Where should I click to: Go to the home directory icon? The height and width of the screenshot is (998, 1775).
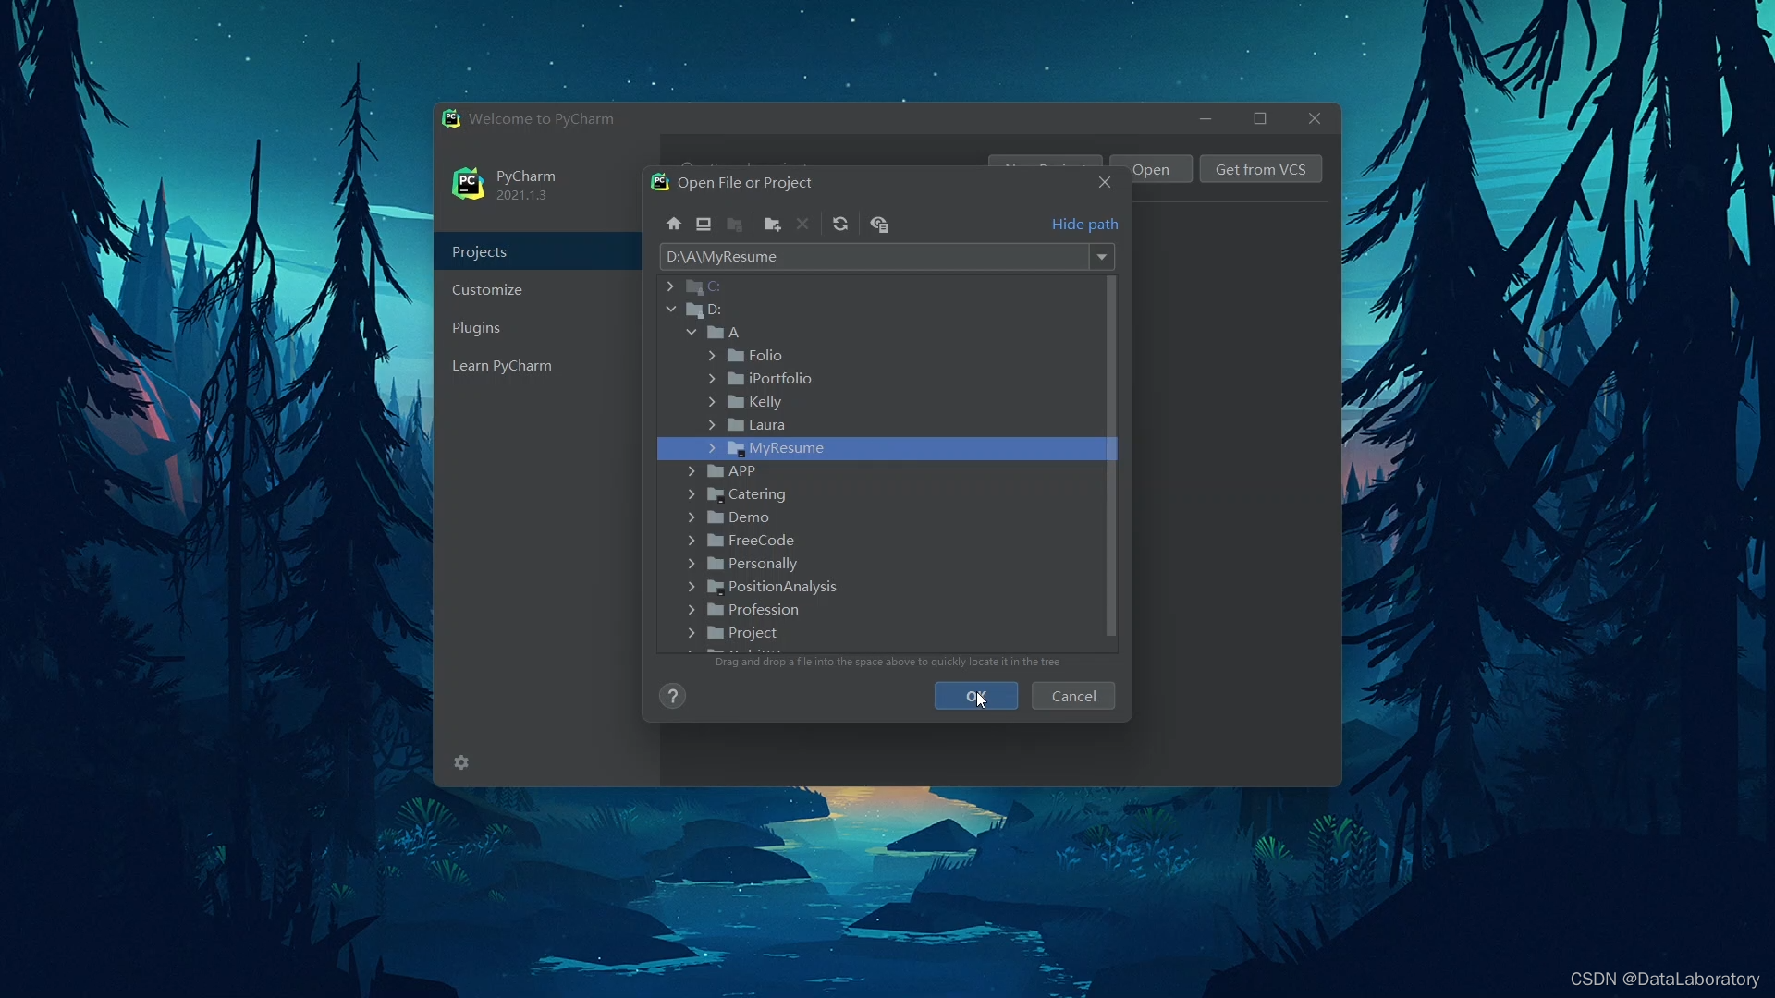point(674,225)
